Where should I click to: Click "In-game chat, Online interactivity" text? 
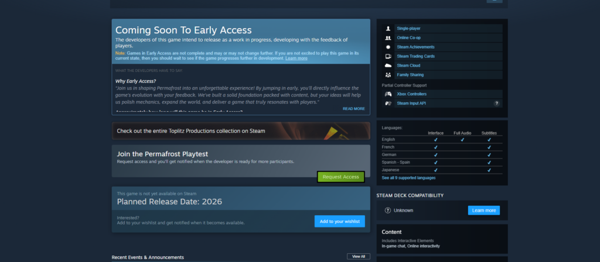(x=411, y=246)
